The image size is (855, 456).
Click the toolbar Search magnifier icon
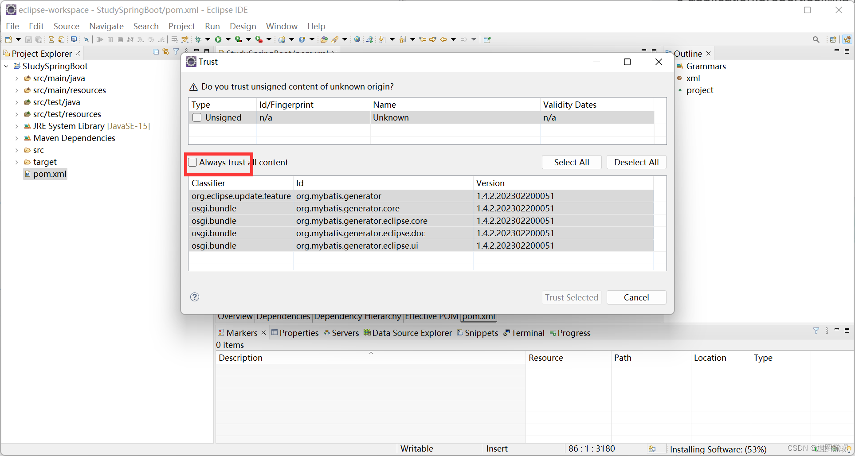coord(816,39)
